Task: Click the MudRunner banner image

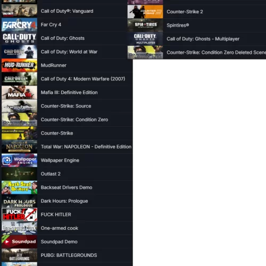Action: [x=19, y=65]
